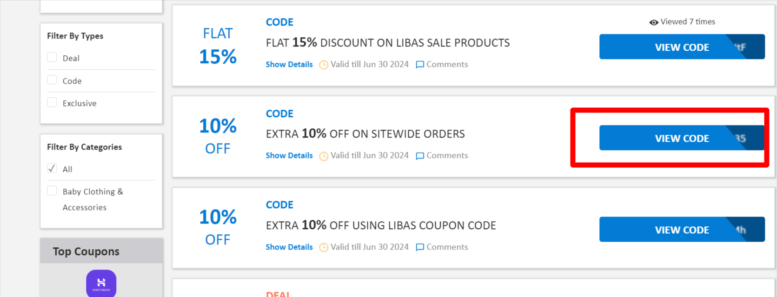This screenshot has height=297, width=777.
Task: Click the eye icon beside Viewed 7 times
Action: tap(653, 22)
